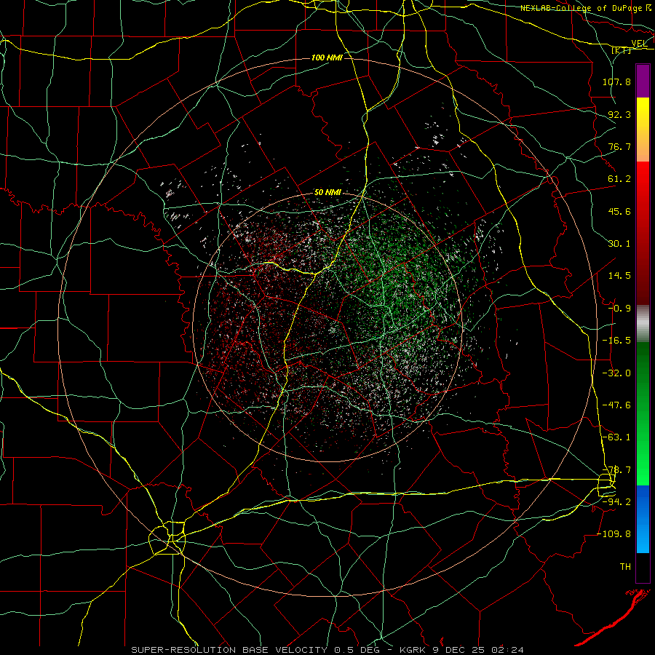Select the 92.3 velocity scale value
655x655 pixels.
point(619,114)
